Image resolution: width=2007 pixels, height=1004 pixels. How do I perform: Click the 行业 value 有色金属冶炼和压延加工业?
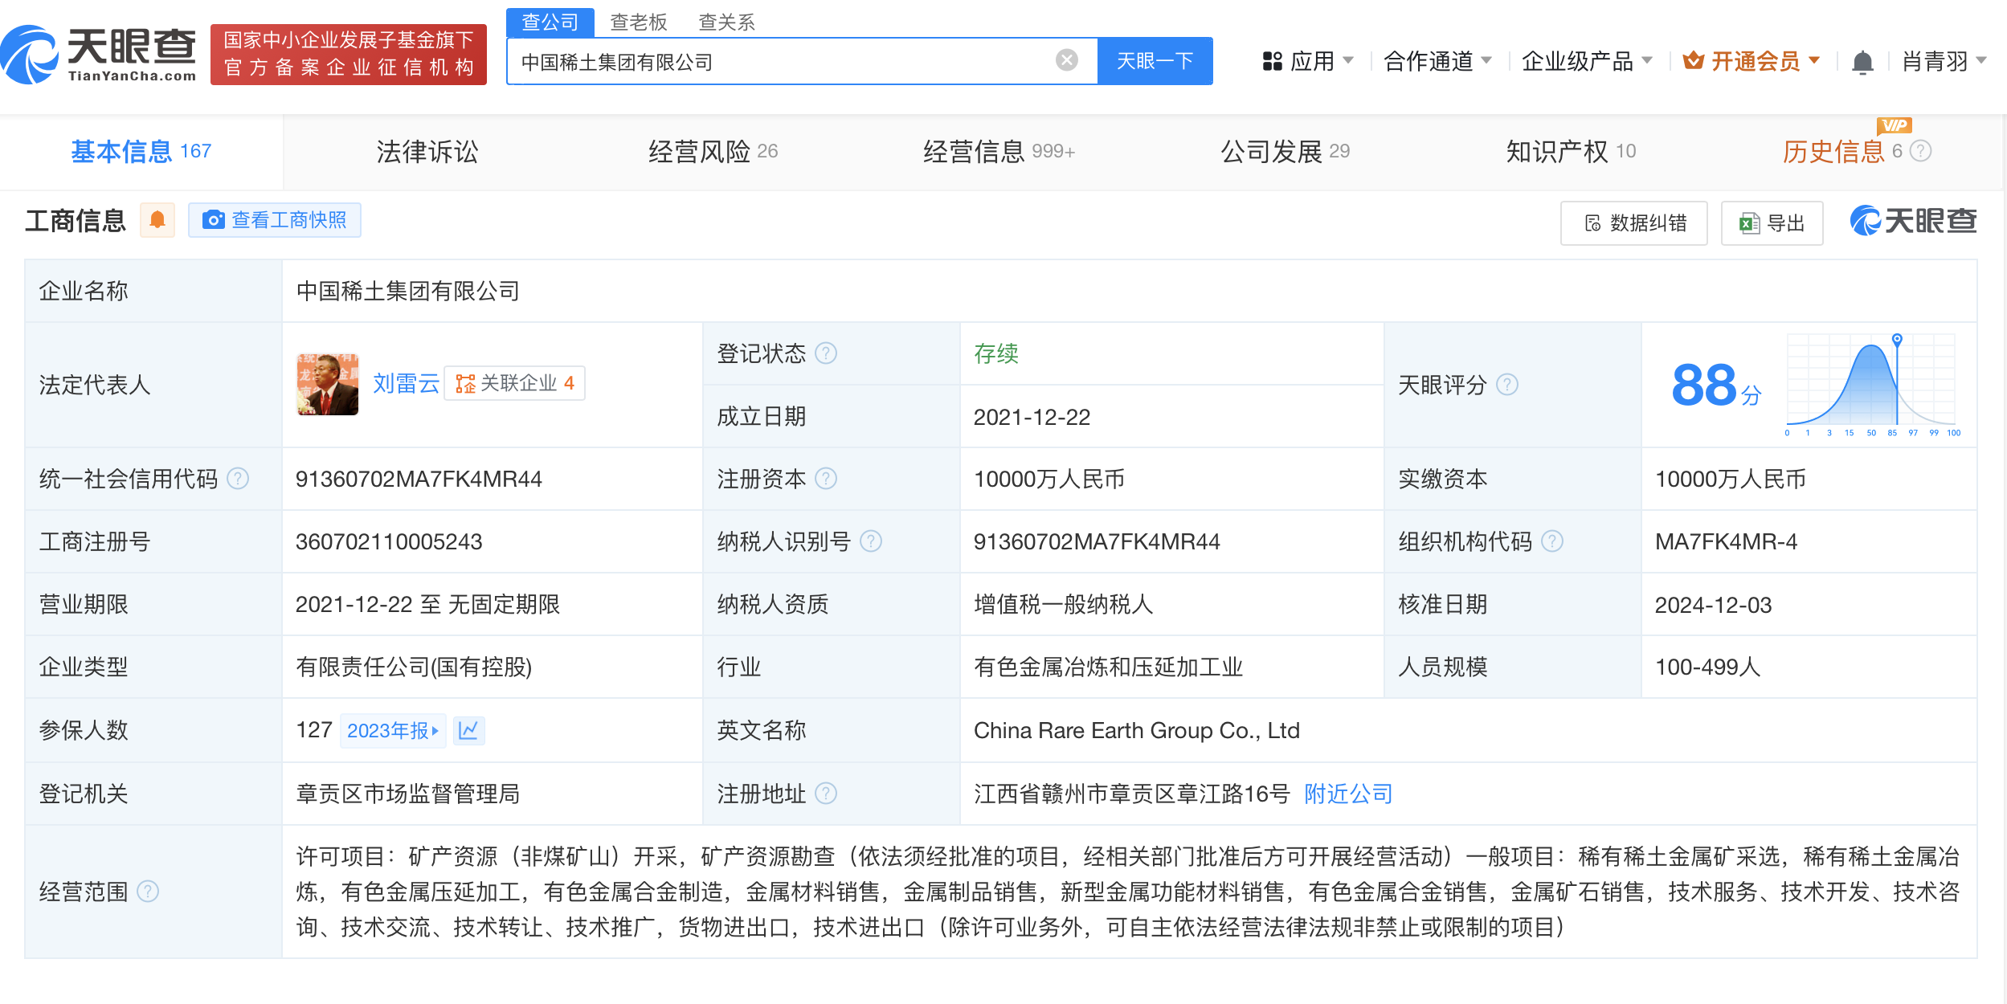(1108, 667)
